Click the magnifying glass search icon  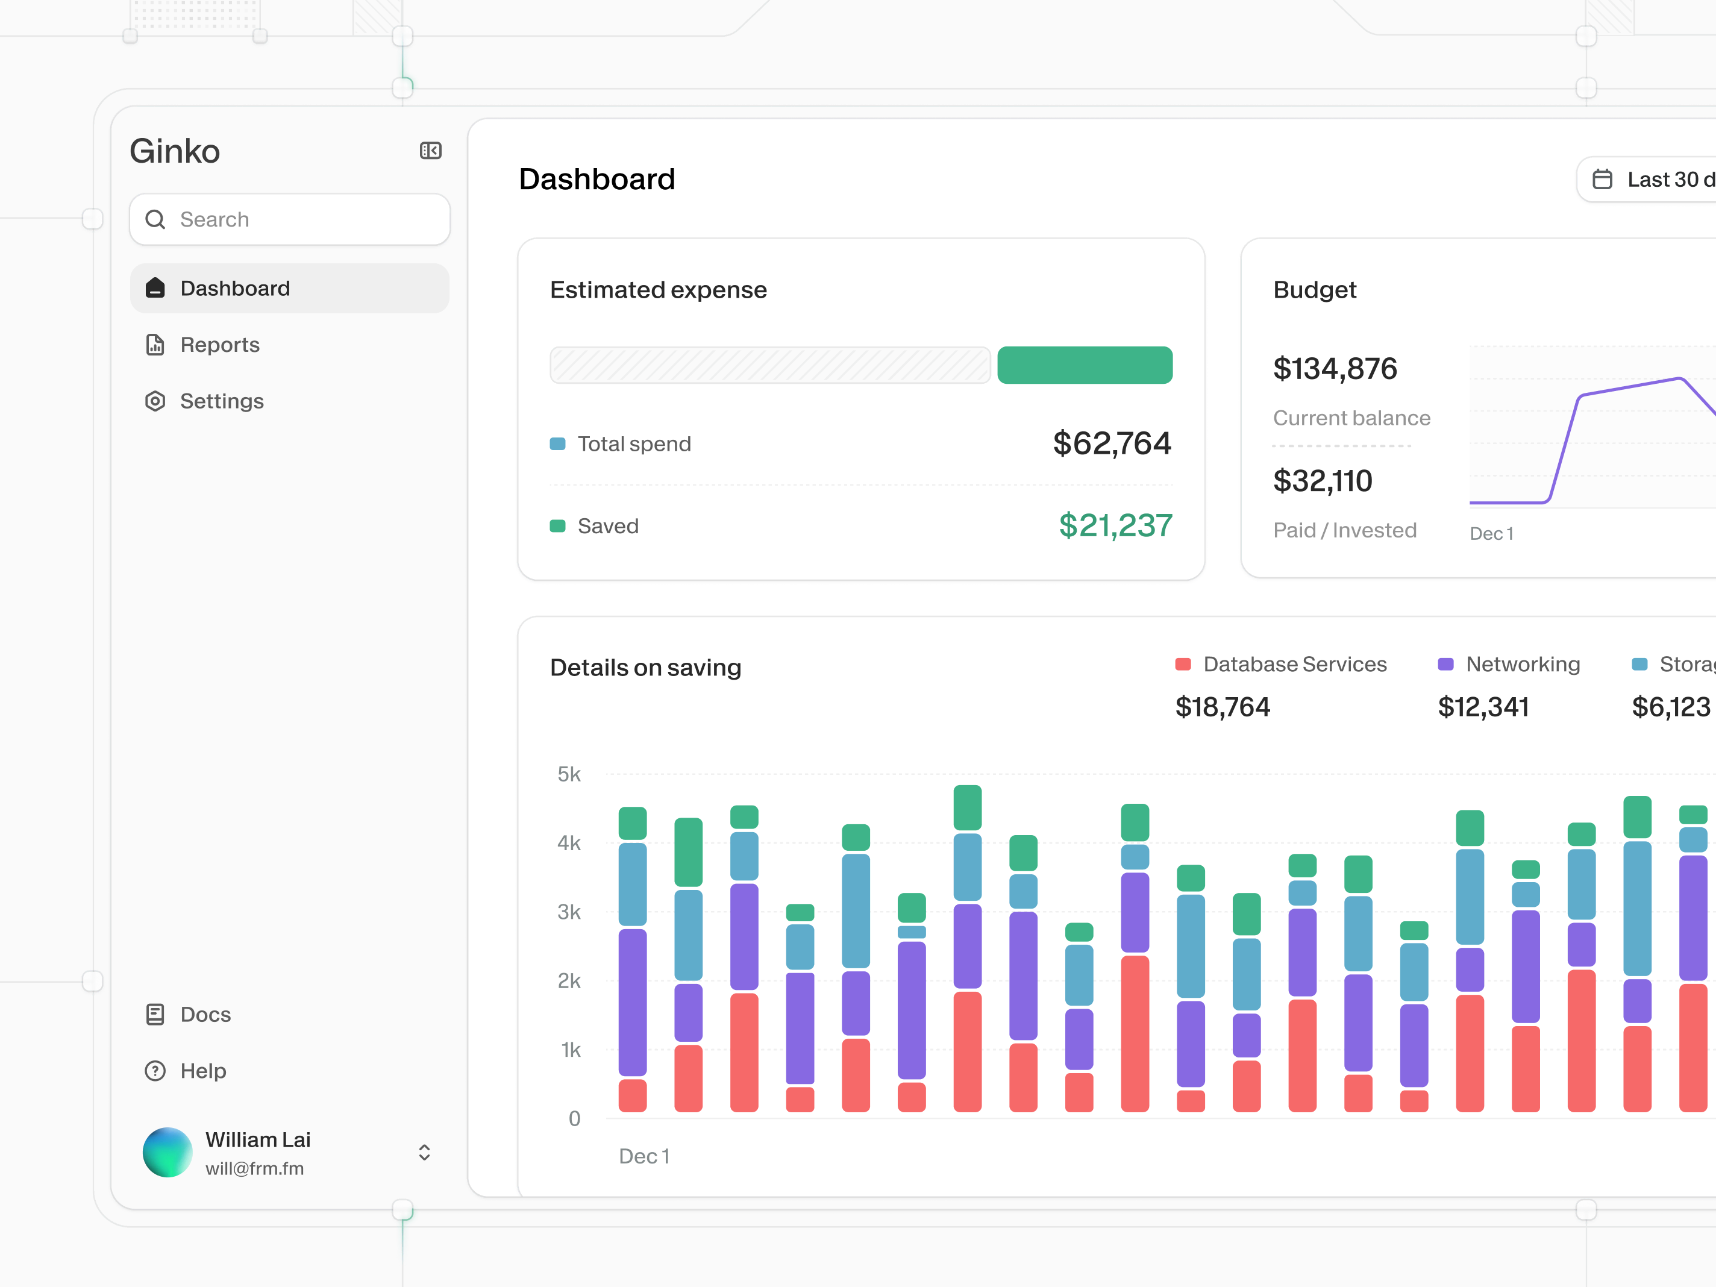click(155, 219)
